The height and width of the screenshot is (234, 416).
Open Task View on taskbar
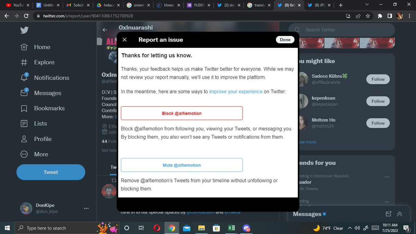pyautogui.click(x=141, y=228)
